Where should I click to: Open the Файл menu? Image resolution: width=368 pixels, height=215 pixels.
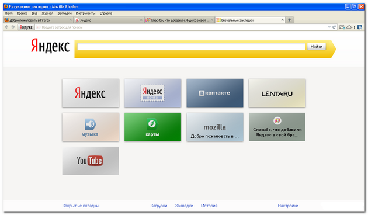[9, 13]
